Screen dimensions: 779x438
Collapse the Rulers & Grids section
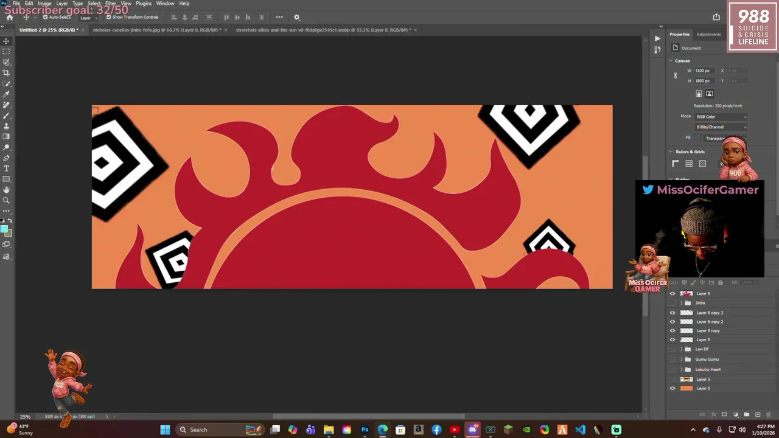coord(671,152)
